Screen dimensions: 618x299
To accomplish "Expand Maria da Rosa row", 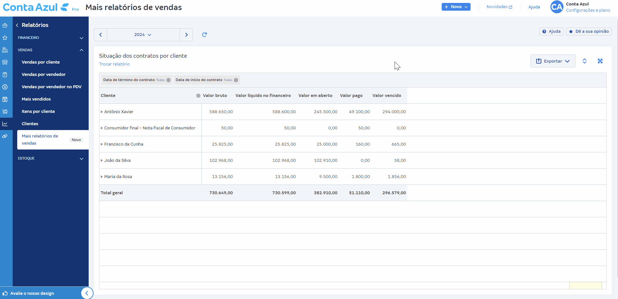I will pos(102,177).
